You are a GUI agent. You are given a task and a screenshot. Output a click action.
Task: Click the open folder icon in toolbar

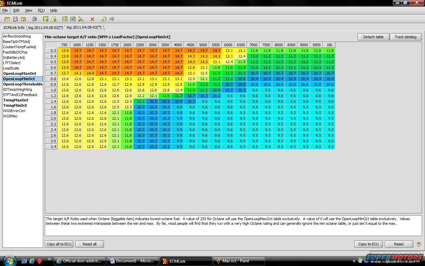[7, 19]
